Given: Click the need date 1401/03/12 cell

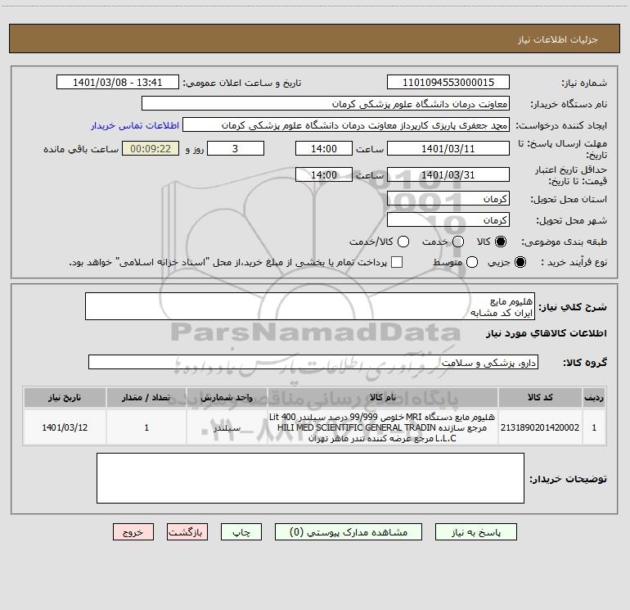Looking at the screenshot, I should coord(65,427).
